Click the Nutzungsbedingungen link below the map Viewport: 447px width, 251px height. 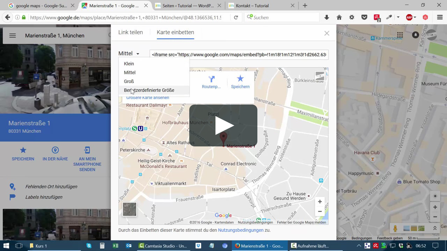click(x=241, y=230)
